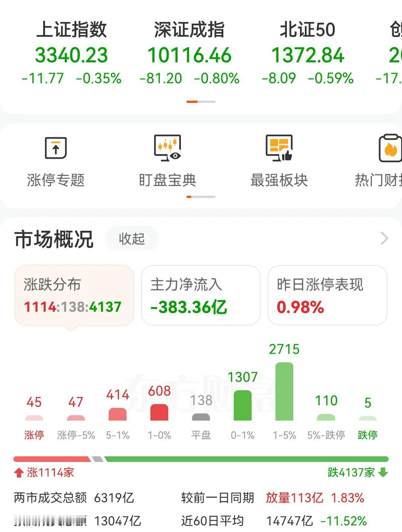
Task: Click the 1114:138:4137 distribution figure
Action: click(73, 307)
